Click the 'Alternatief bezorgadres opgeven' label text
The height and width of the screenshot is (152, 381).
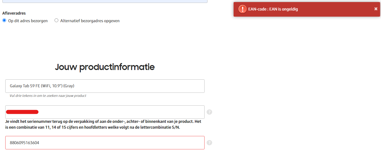click(x=90, y=21)
